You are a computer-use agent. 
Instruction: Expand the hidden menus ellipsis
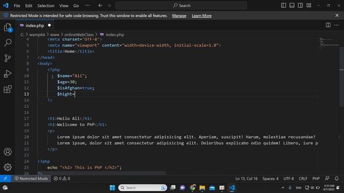(87, 5)
